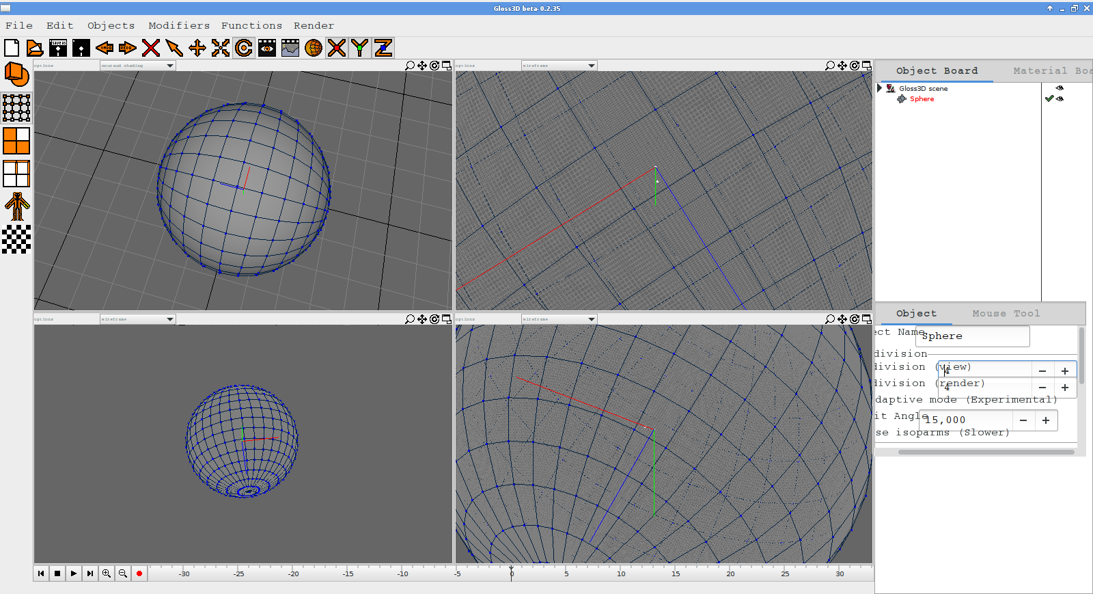Open a file using the folder icon

coord(35,48)
